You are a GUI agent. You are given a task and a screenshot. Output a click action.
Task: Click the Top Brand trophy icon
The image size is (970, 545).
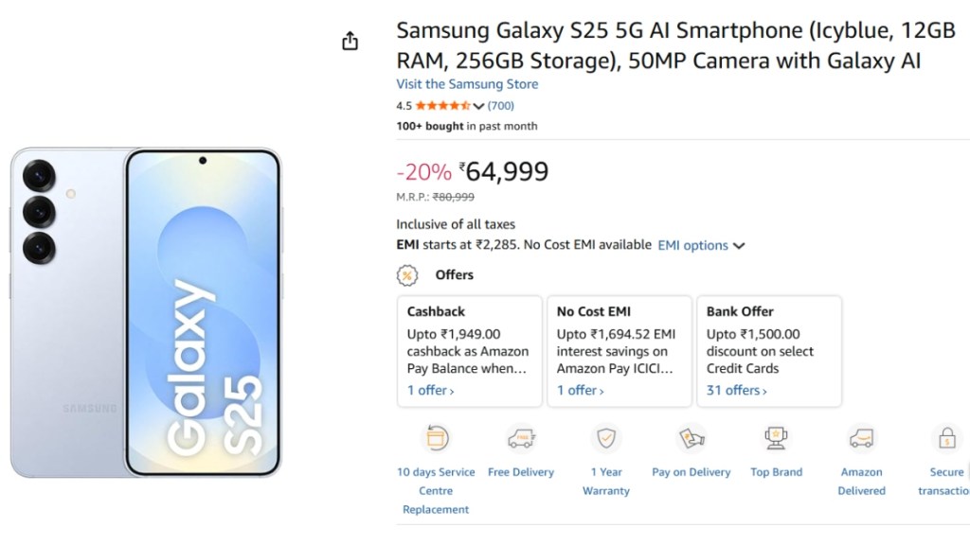pos(776,438)
